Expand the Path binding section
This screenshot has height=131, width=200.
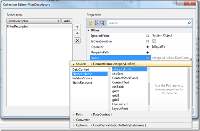[x=74, y=115]
